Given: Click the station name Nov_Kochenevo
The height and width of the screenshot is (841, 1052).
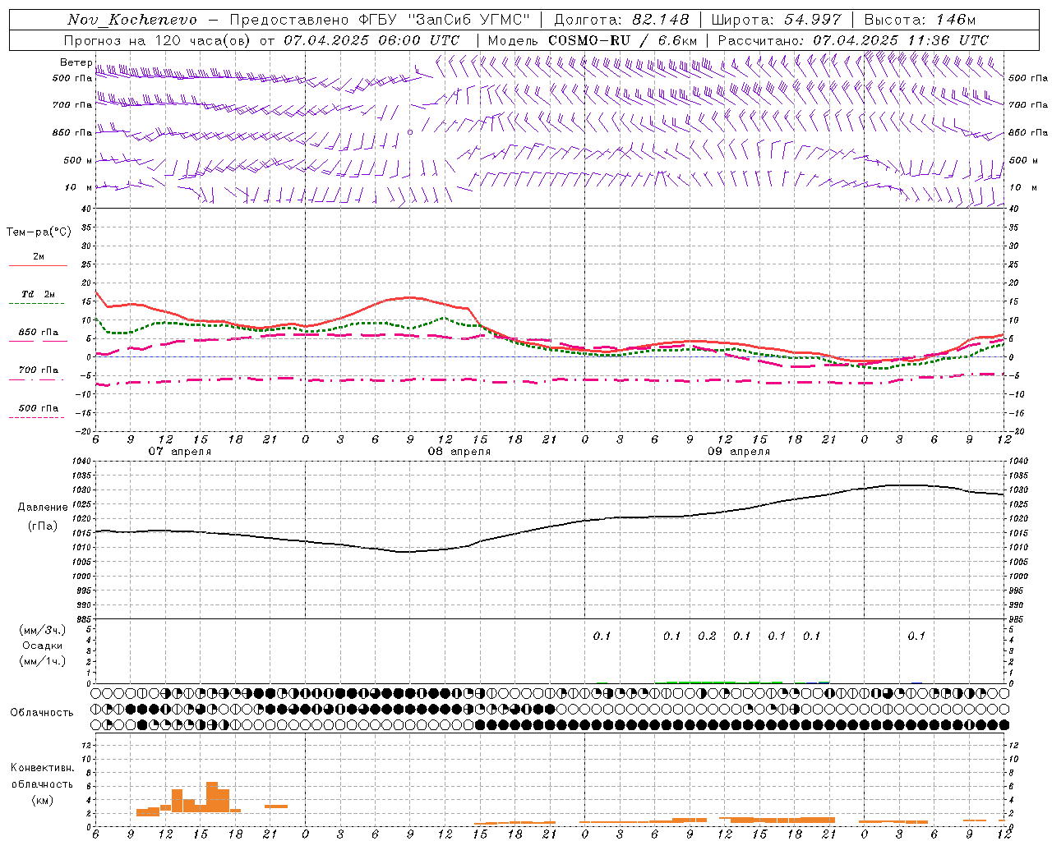Looking at the screenshot, I should click(132, 20).
